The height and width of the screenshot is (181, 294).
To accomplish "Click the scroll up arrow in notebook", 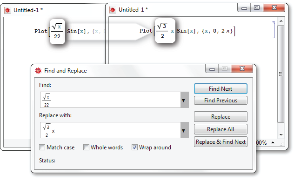I will pyautogui.click(x=281, y=21).
